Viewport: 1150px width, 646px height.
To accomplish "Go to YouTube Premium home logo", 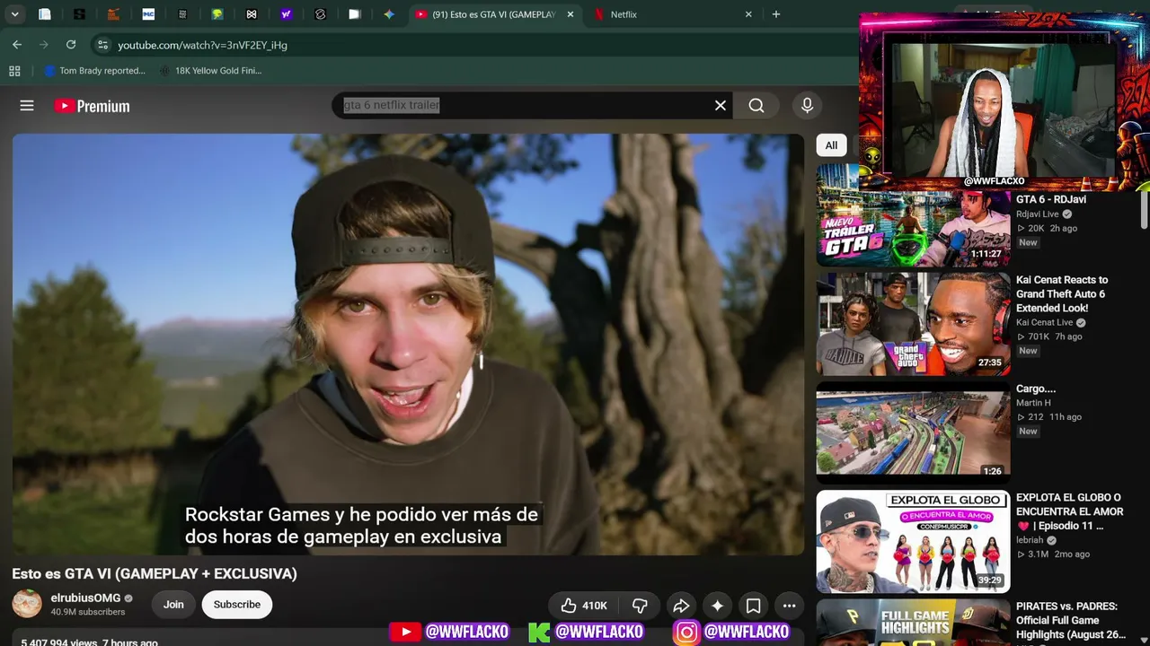I will [92, 106].
